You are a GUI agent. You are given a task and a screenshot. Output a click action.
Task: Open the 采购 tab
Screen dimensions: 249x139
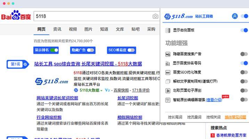[151, 29]
